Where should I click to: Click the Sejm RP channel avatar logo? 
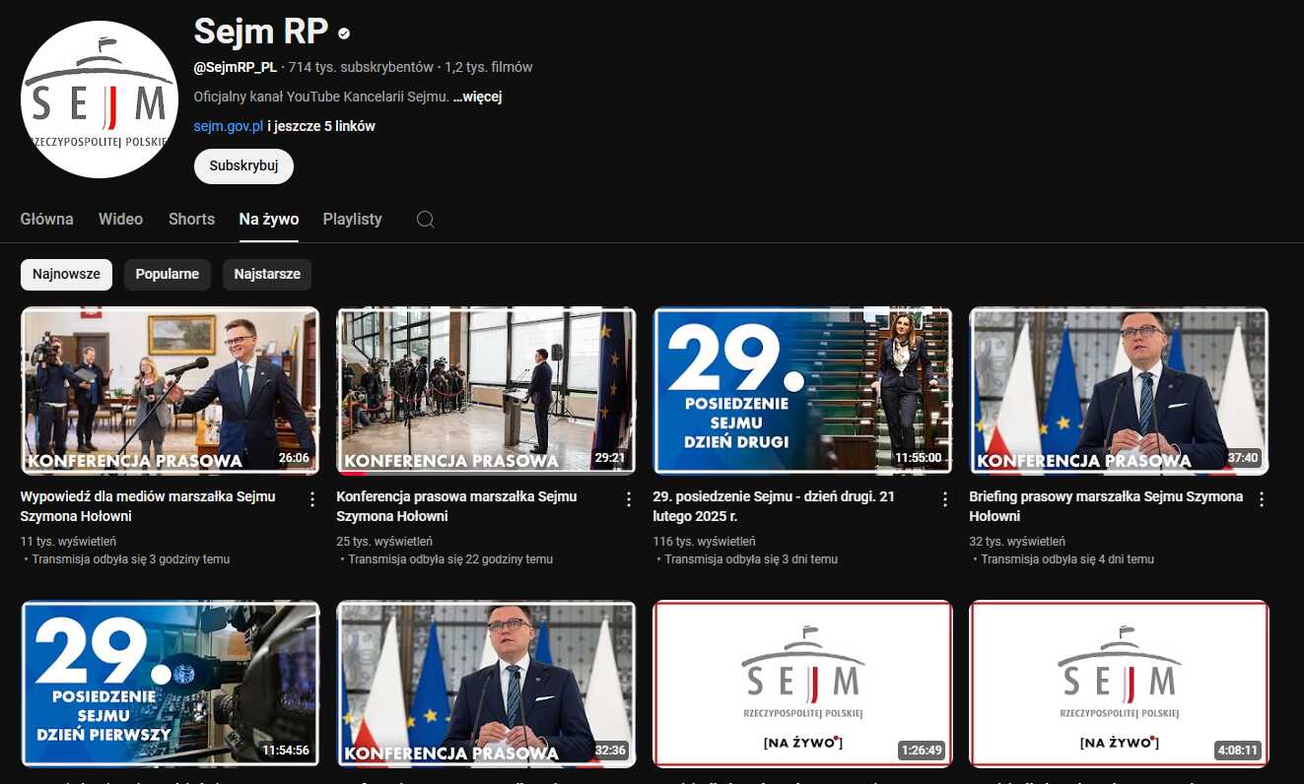(x=100, y=99)
